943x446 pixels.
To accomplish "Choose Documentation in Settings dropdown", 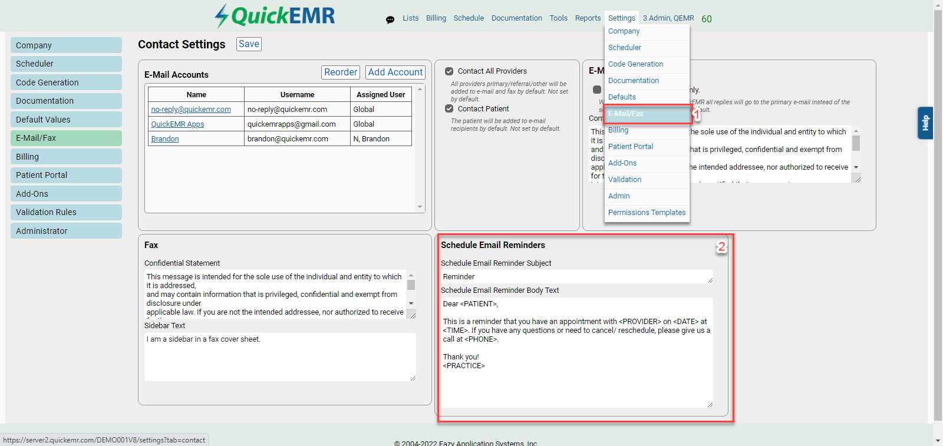I will click(647, 81).
